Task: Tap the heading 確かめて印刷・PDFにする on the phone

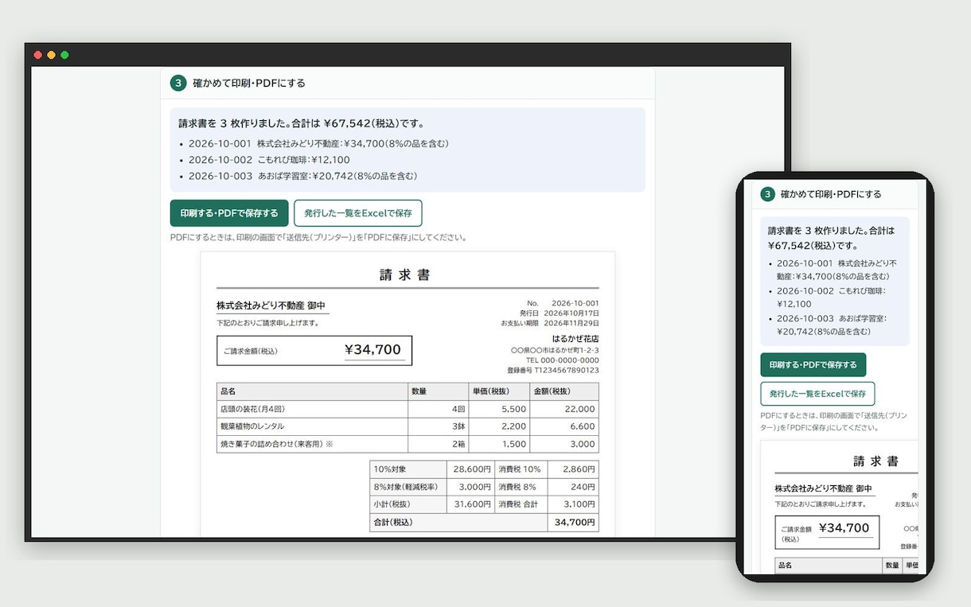Action: tap(831, 194)
